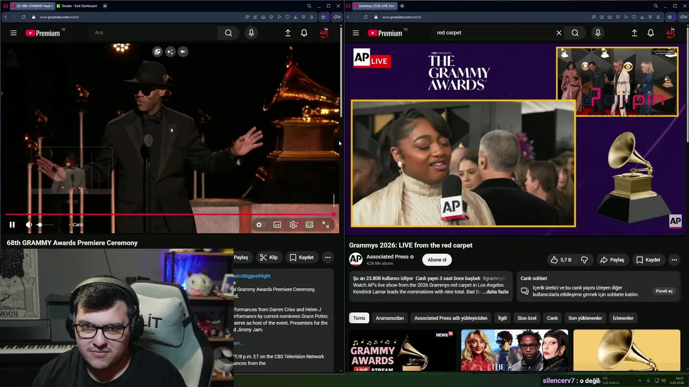The height and width of the screenshot is (387, 689).
Task: Click right window search magnifier button
Action: coord(575,33)
